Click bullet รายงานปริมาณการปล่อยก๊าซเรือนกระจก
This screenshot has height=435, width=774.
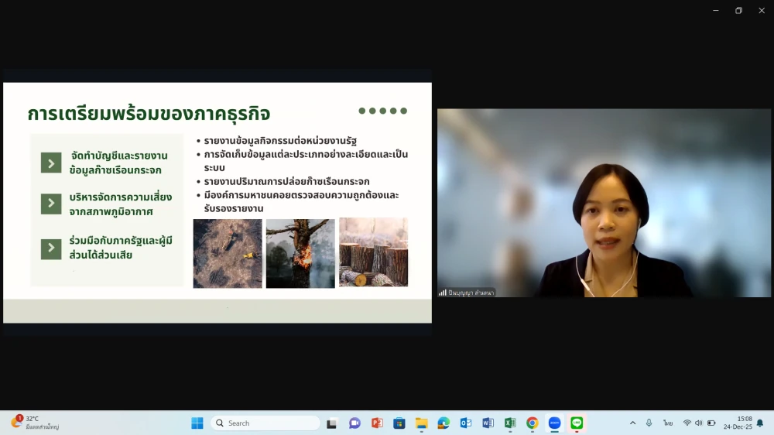286,181
